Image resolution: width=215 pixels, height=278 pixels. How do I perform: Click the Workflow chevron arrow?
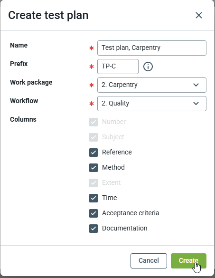pos(196,104)
